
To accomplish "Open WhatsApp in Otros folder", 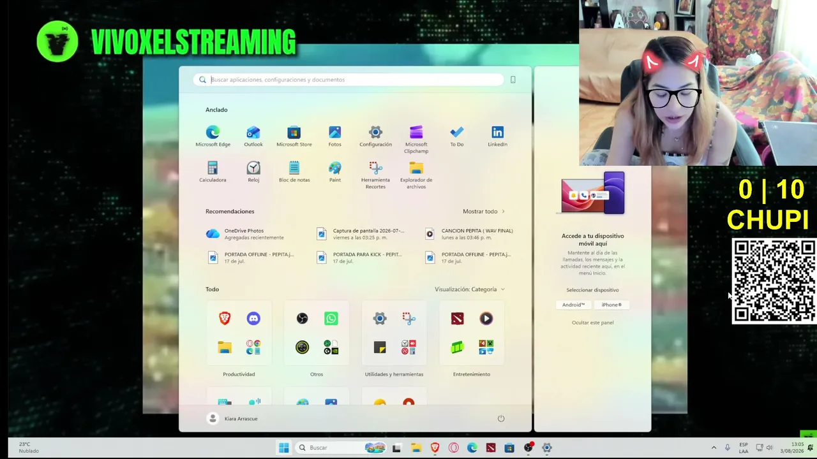I will pyautogui.click(x=331, y=318).
